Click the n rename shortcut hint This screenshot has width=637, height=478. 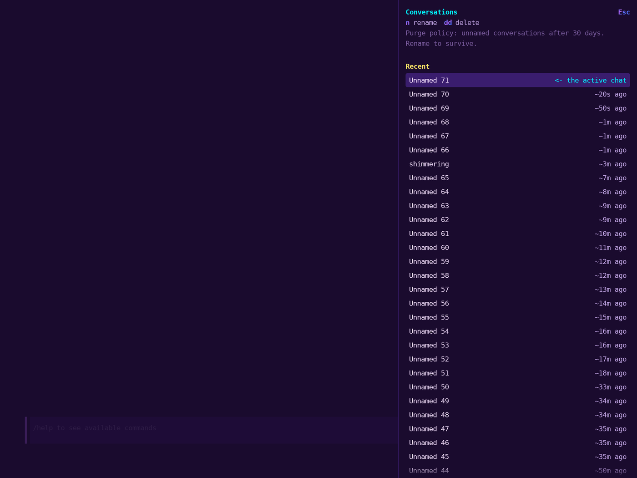click(421, 23)
